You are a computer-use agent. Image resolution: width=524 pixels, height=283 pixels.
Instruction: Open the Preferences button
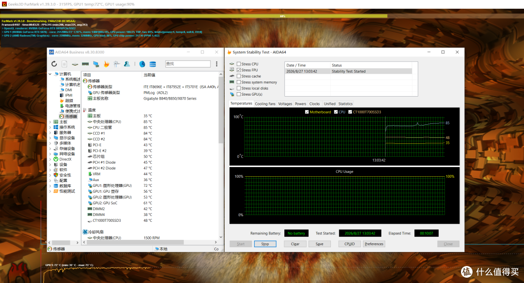coord(374,244)
